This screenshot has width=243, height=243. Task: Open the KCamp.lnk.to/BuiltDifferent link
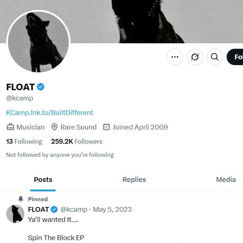coord(49,112)
